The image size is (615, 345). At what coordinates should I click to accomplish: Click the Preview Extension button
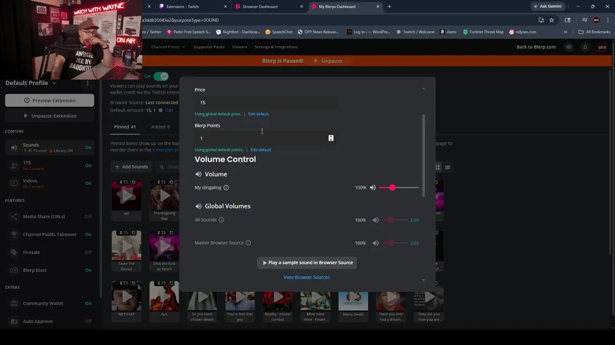[49, 101]
